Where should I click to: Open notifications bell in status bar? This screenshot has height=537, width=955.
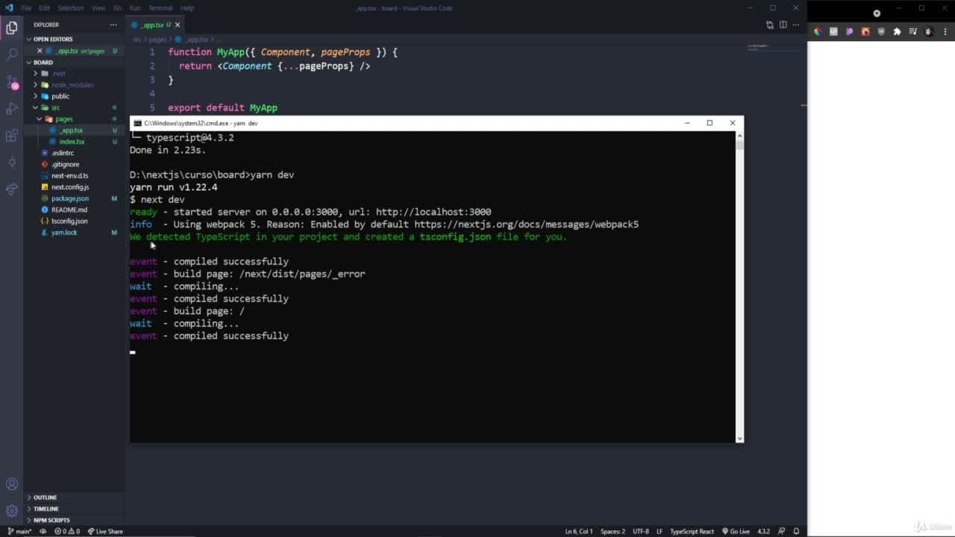click(796, 531)
